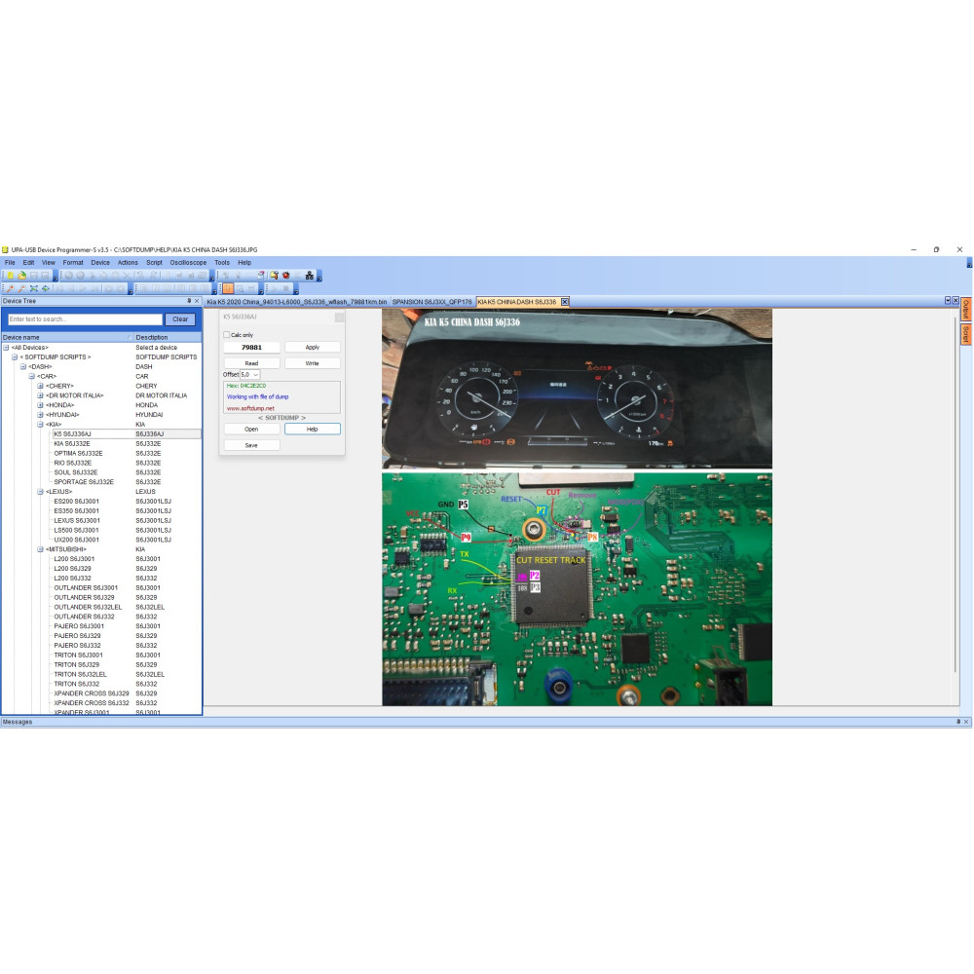Click the red bug debug icon
The width and height of the screenshot is (974, 974).
285,276
